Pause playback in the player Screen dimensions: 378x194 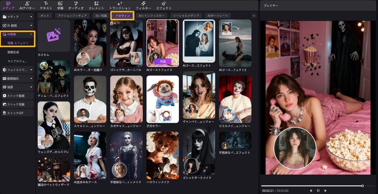[x=318, y=191]
